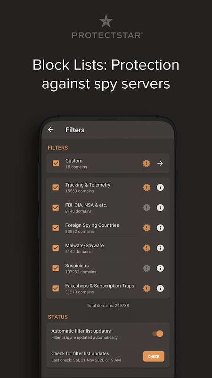
Task: Tap the back arrow beside Filters
Action: 50,129
